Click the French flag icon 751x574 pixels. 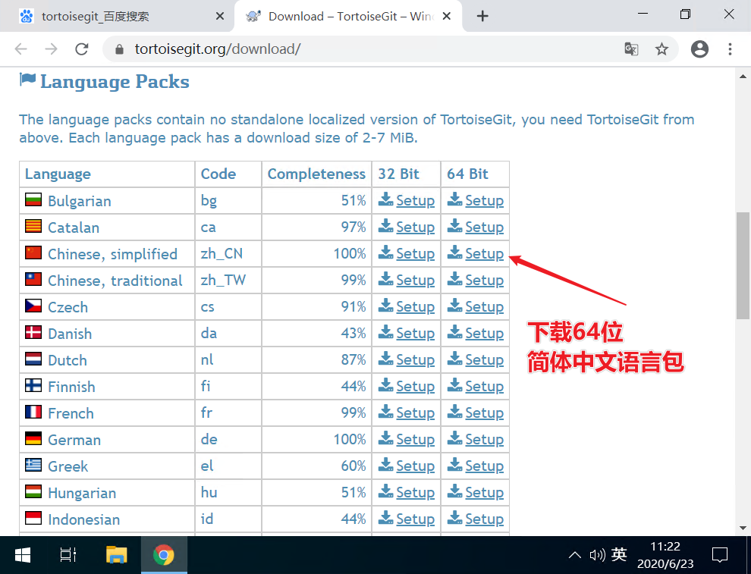click(x=32, y=412)
